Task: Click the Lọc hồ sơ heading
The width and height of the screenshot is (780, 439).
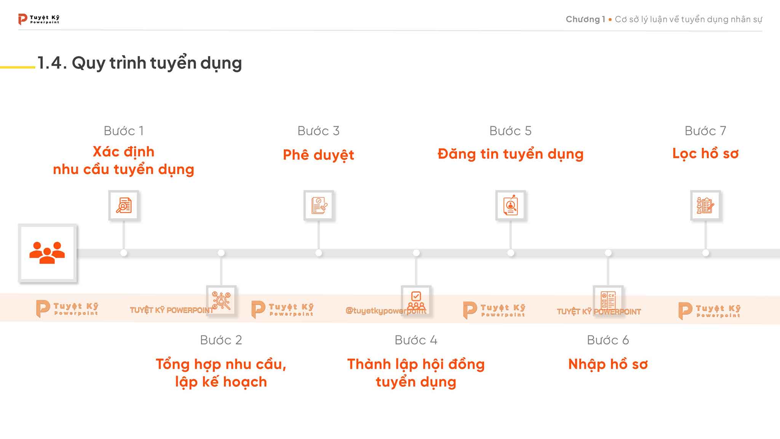Action: [x=705, y=153]
